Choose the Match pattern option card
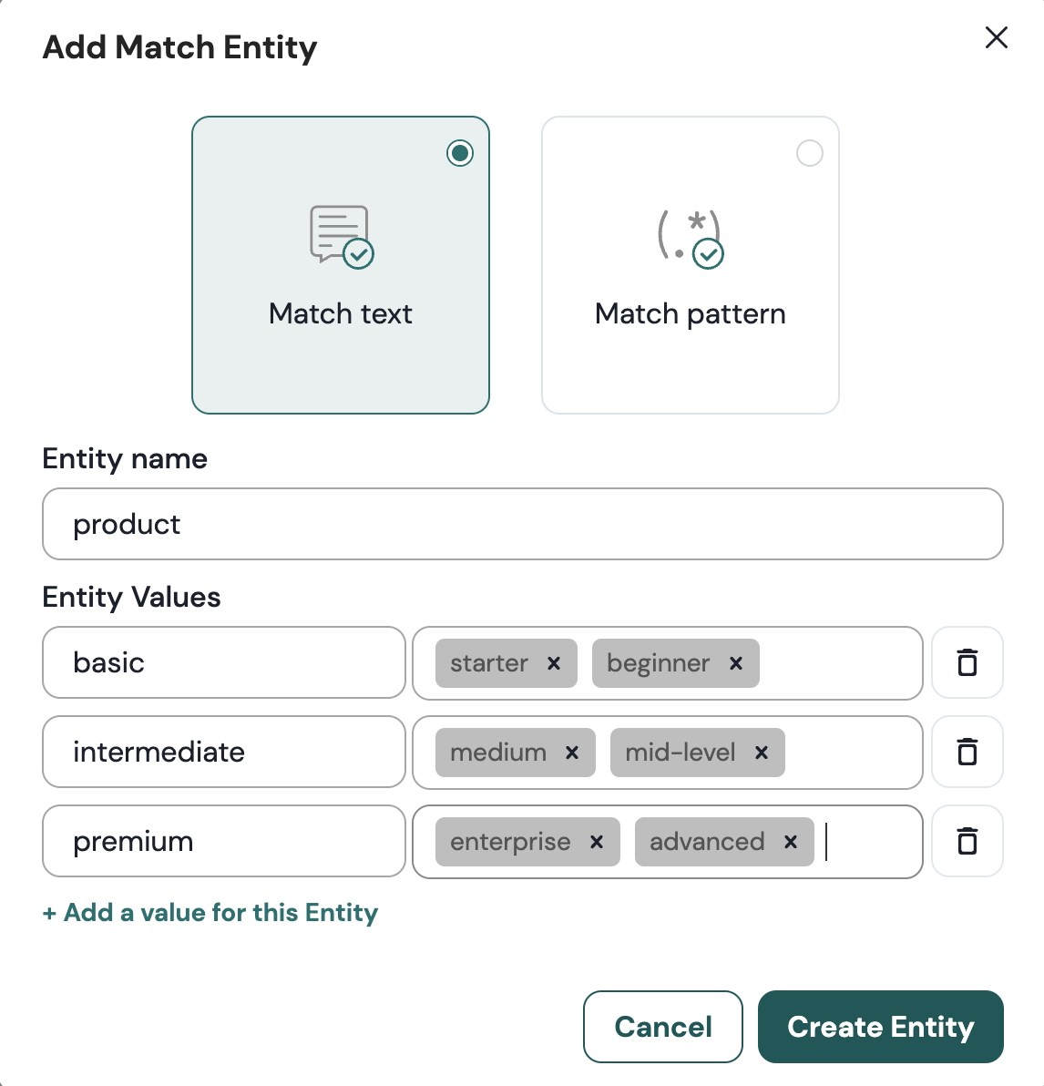 690,264
